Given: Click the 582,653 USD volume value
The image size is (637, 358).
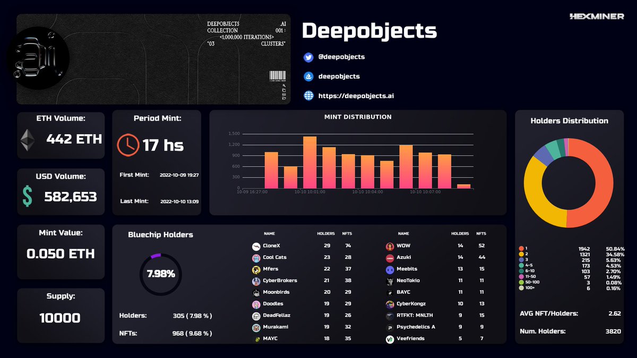Looking at the screenshot, I should click(71, 197).
